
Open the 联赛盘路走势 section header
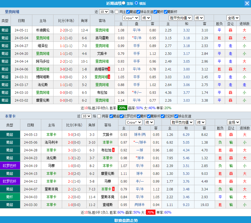point(125,220)
